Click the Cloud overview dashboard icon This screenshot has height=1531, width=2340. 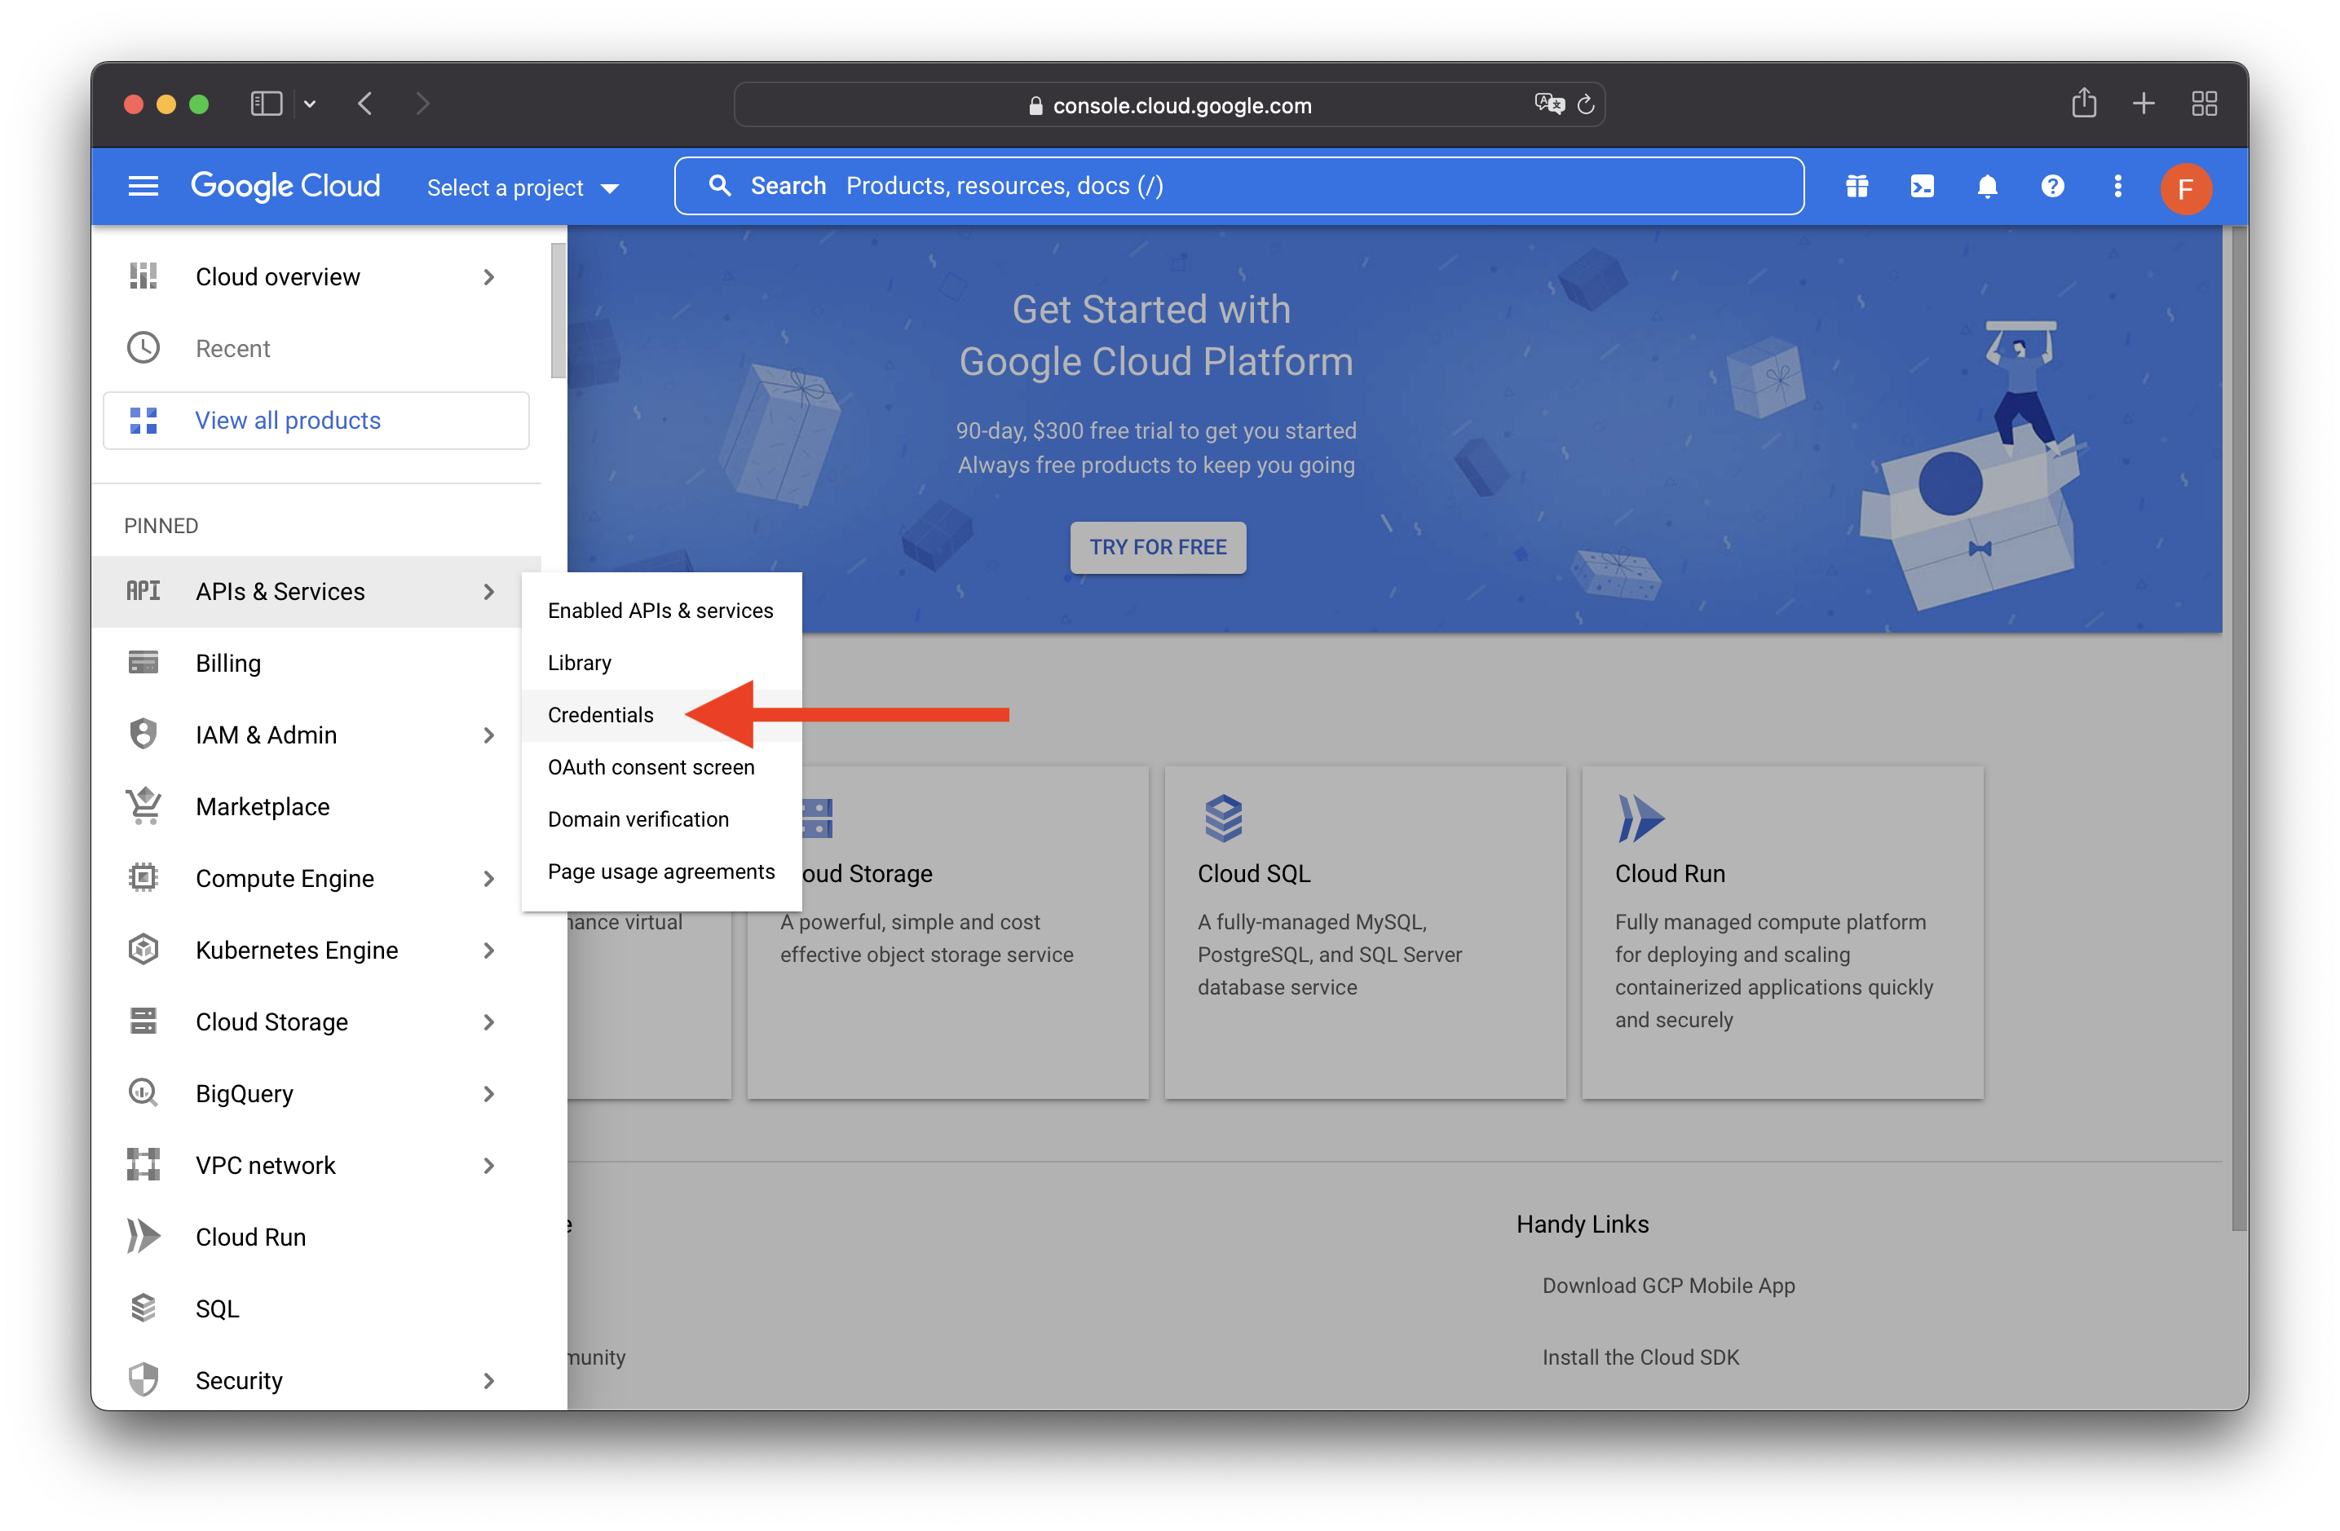143,276
